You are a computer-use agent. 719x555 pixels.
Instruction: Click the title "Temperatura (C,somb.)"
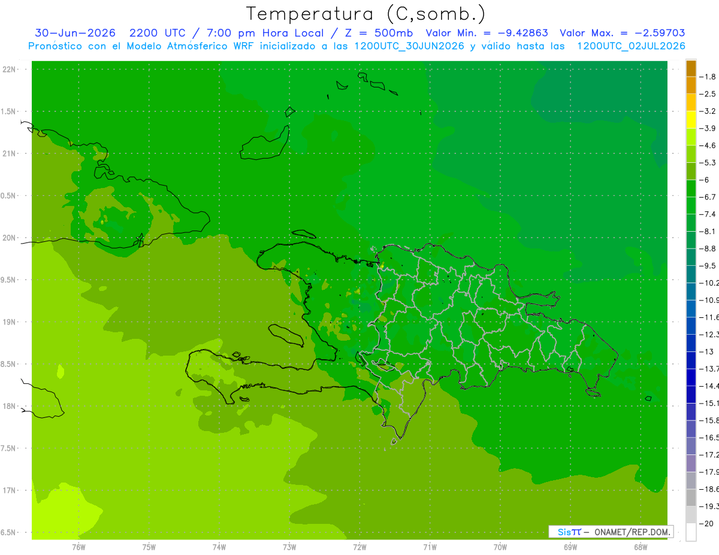coord(366,14)
